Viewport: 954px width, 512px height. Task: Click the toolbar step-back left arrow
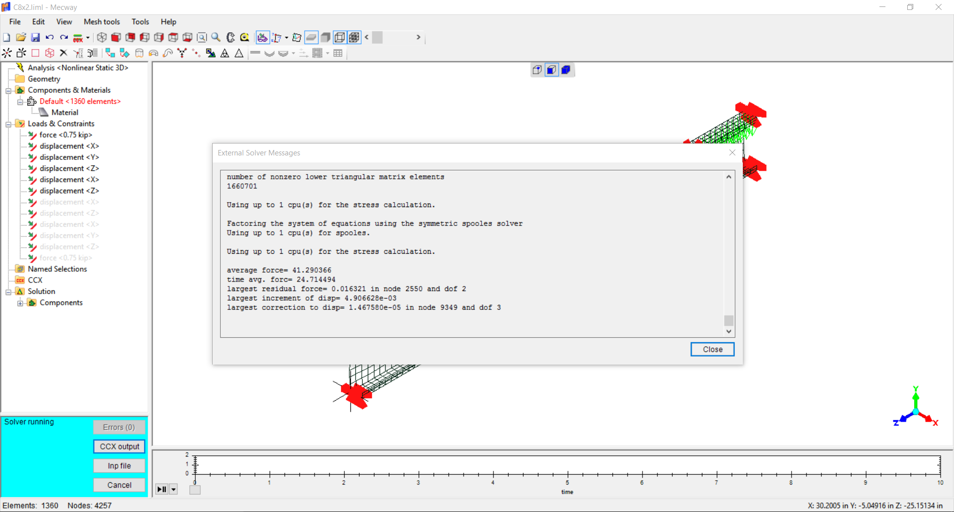point(367,37)
